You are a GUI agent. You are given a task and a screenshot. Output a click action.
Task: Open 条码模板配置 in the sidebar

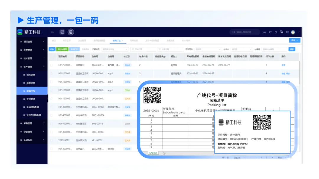(32, 107)
